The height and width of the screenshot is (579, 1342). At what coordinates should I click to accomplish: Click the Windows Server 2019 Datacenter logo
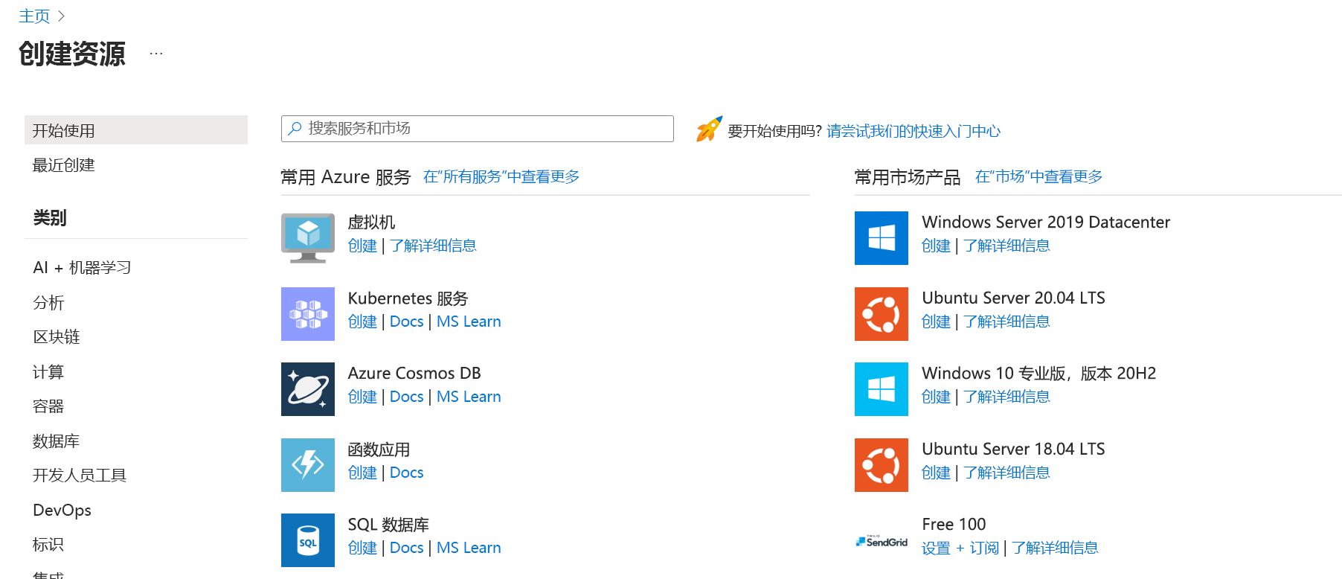[882, 238]
